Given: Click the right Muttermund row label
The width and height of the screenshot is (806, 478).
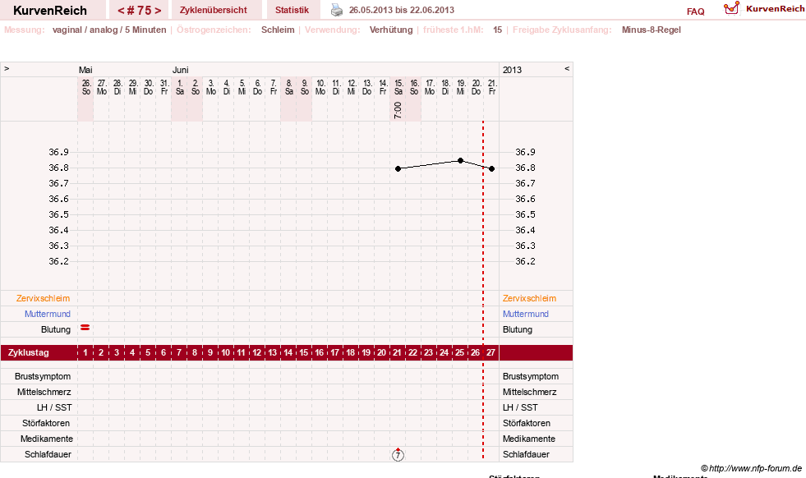Looking at the screenshot, I should pyautogui.click(x=525, y=314).
